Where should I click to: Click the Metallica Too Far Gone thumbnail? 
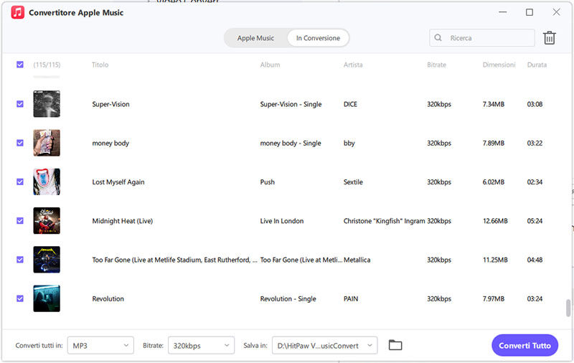pyautogui.click(x=47, y=260)
